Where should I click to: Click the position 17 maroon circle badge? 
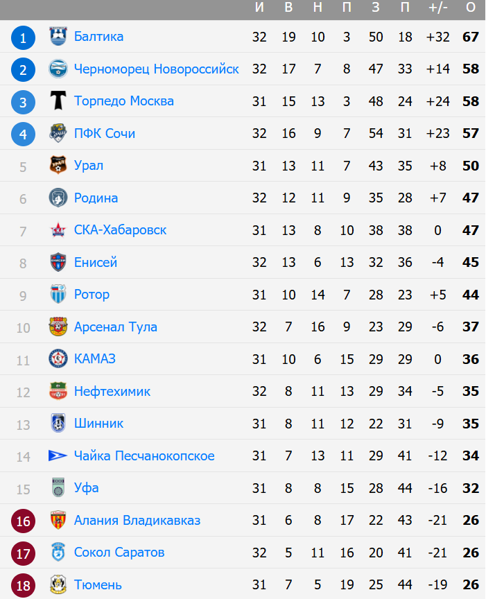click(x=23, y=553)
